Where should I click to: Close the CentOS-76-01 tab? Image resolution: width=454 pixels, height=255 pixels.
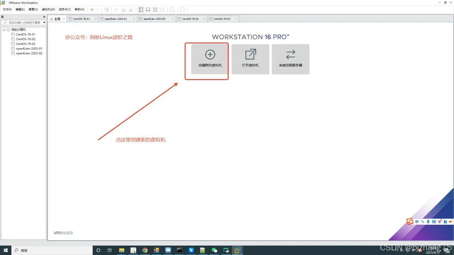click(95, 19)
